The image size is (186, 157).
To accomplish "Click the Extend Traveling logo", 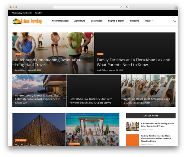I will pyautogui.click(x=27, y=21).
